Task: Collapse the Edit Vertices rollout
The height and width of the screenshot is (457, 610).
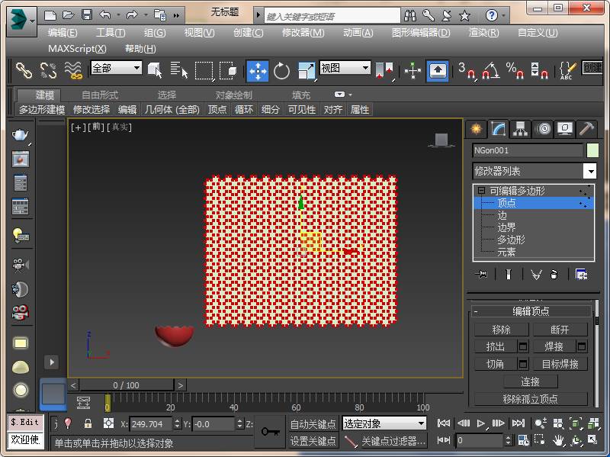Action: 531,311
